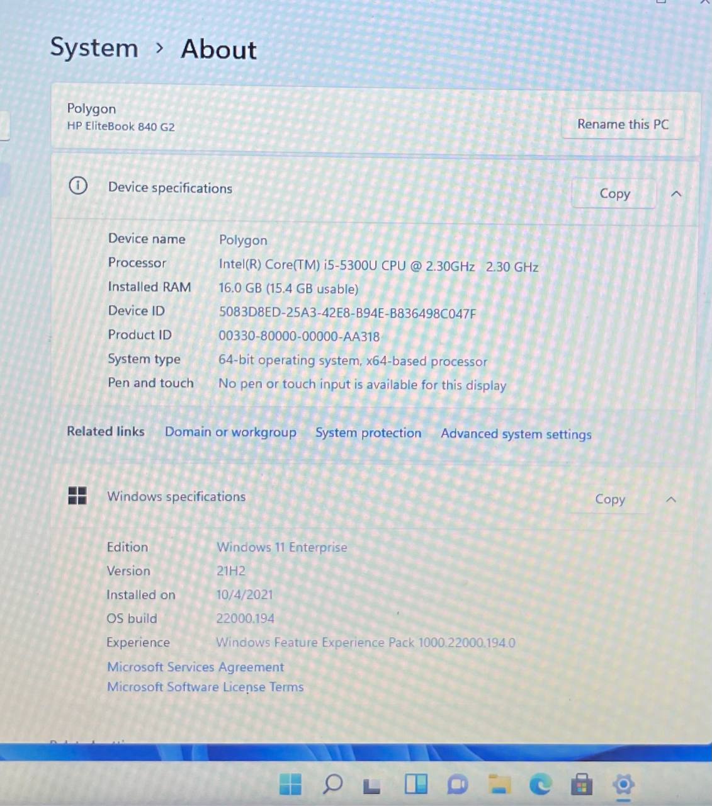The height and width of the screenshot is (806, 712).
Task: Click the Windows logo beside Windows specifications
Action: 77,496
